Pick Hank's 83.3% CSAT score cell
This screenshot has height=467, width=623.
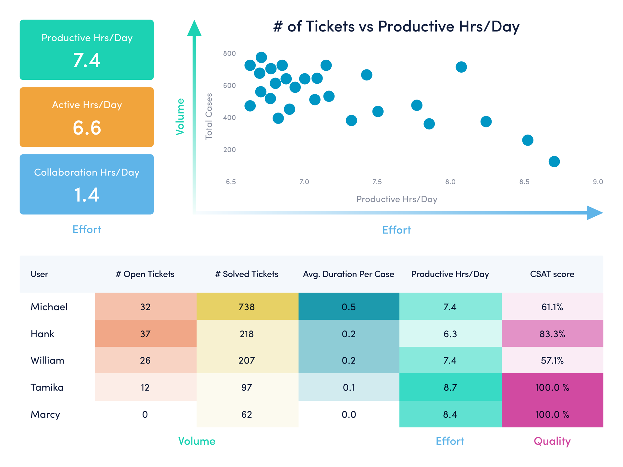click(552, 334)
